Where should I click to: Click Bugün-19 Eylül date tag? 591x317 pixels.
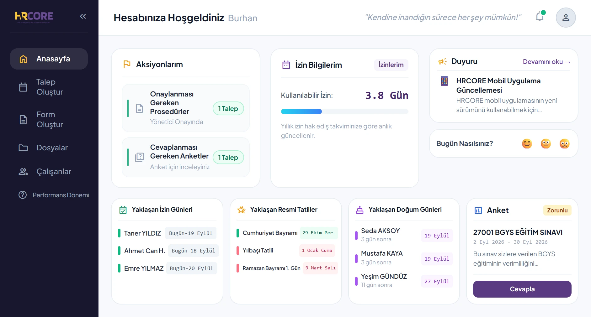(x=191, y=233)
